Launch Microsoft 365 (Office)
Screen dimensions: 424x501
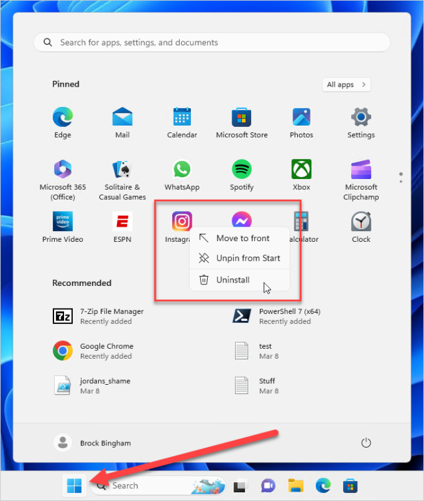63,180
